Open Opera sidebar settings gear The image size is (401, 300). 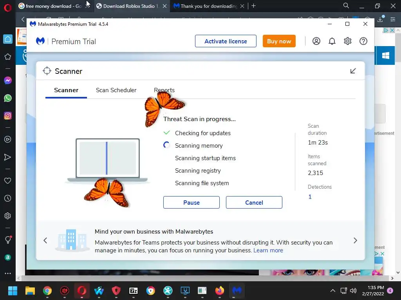[x=8, y=216]
